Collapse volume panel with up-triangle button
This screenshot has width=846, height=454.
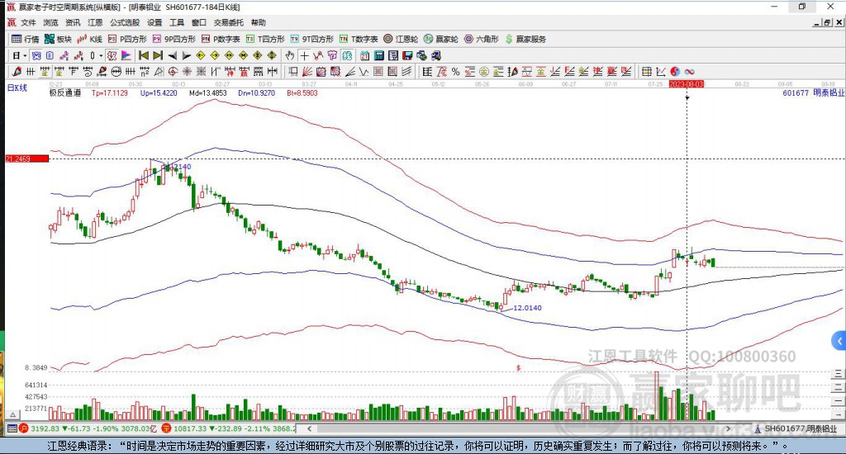point(13,414)
